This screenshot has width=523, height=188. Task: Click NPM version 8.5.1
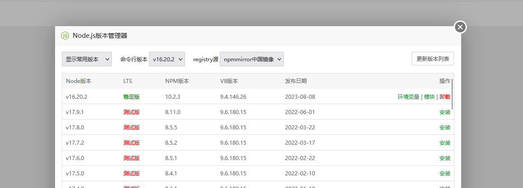[171, 158]
